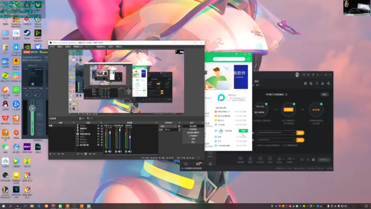The height and width of the screenshot is (209, 371).
Task: Adjust first OBS mixer volume slider
Action: [110, 133]
